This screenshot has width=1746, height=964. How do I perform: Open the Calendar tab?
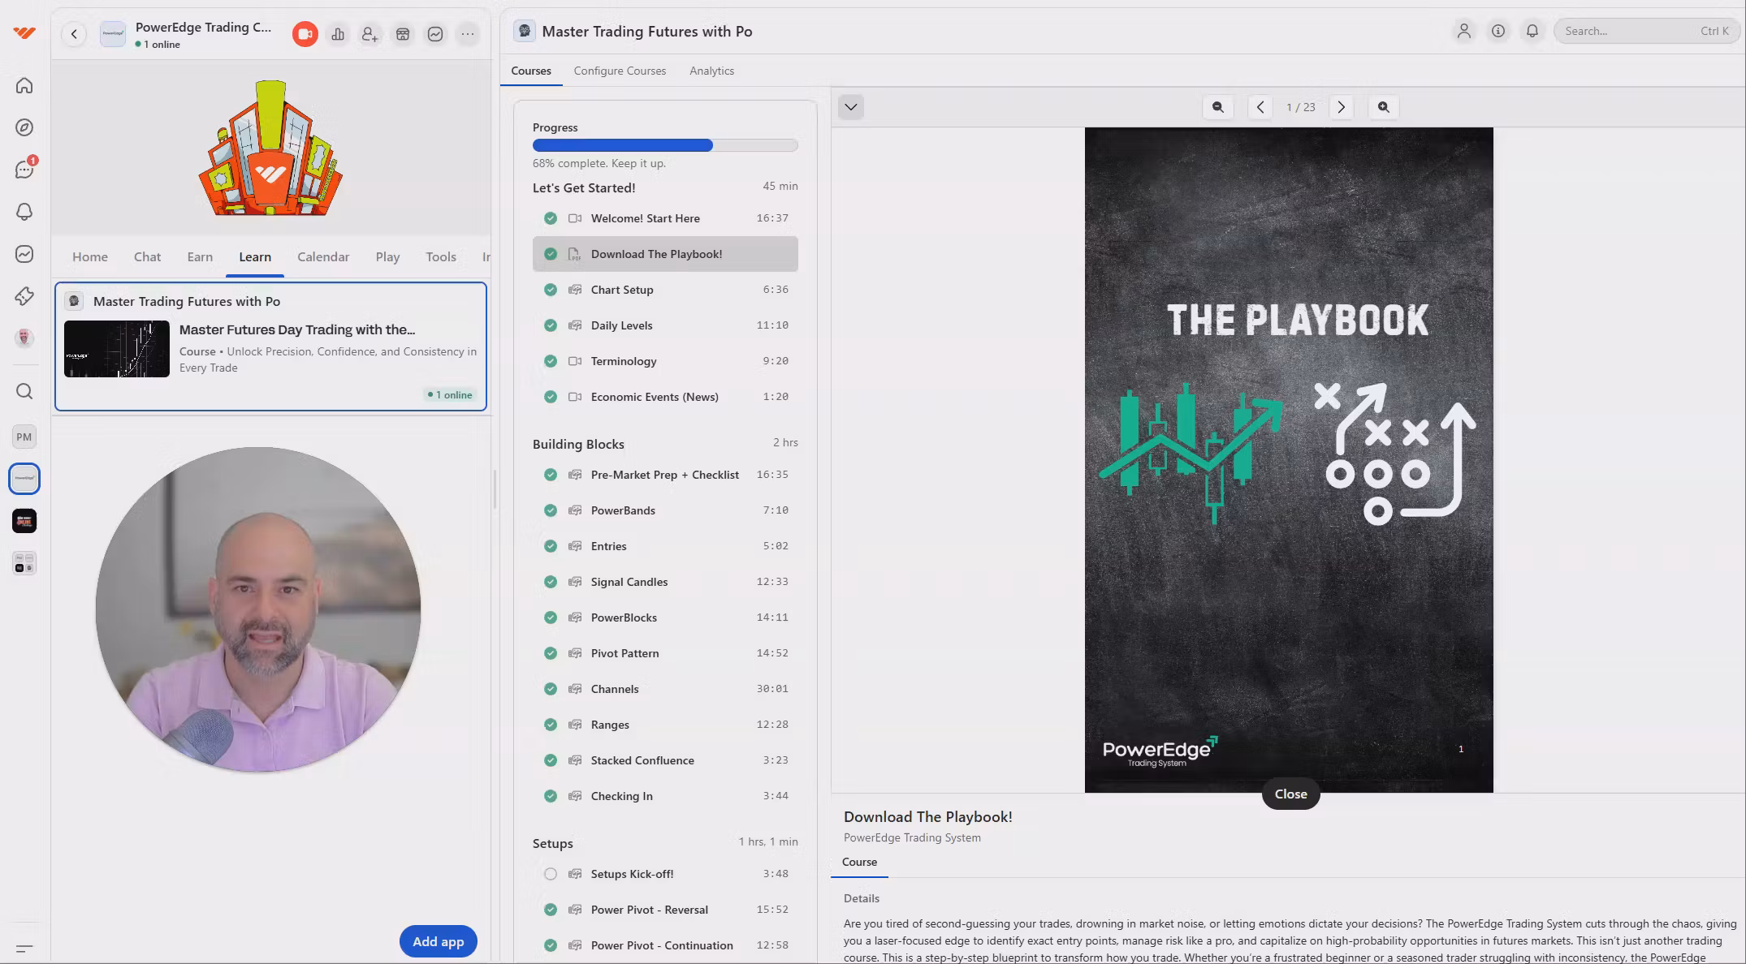coord(322,256)
